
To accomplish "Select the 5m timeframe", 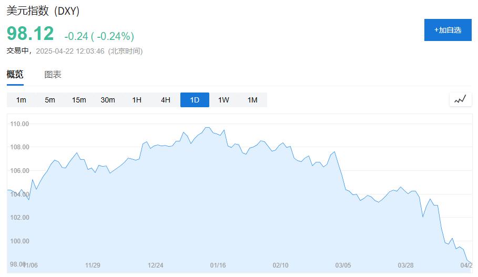I will tap(50, 100).
